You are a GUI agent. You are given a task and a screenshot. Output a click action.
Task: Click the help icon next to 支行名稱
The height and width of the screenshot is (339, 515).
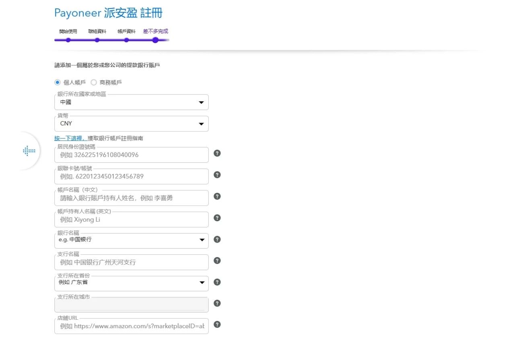click(x=217, y=260)
